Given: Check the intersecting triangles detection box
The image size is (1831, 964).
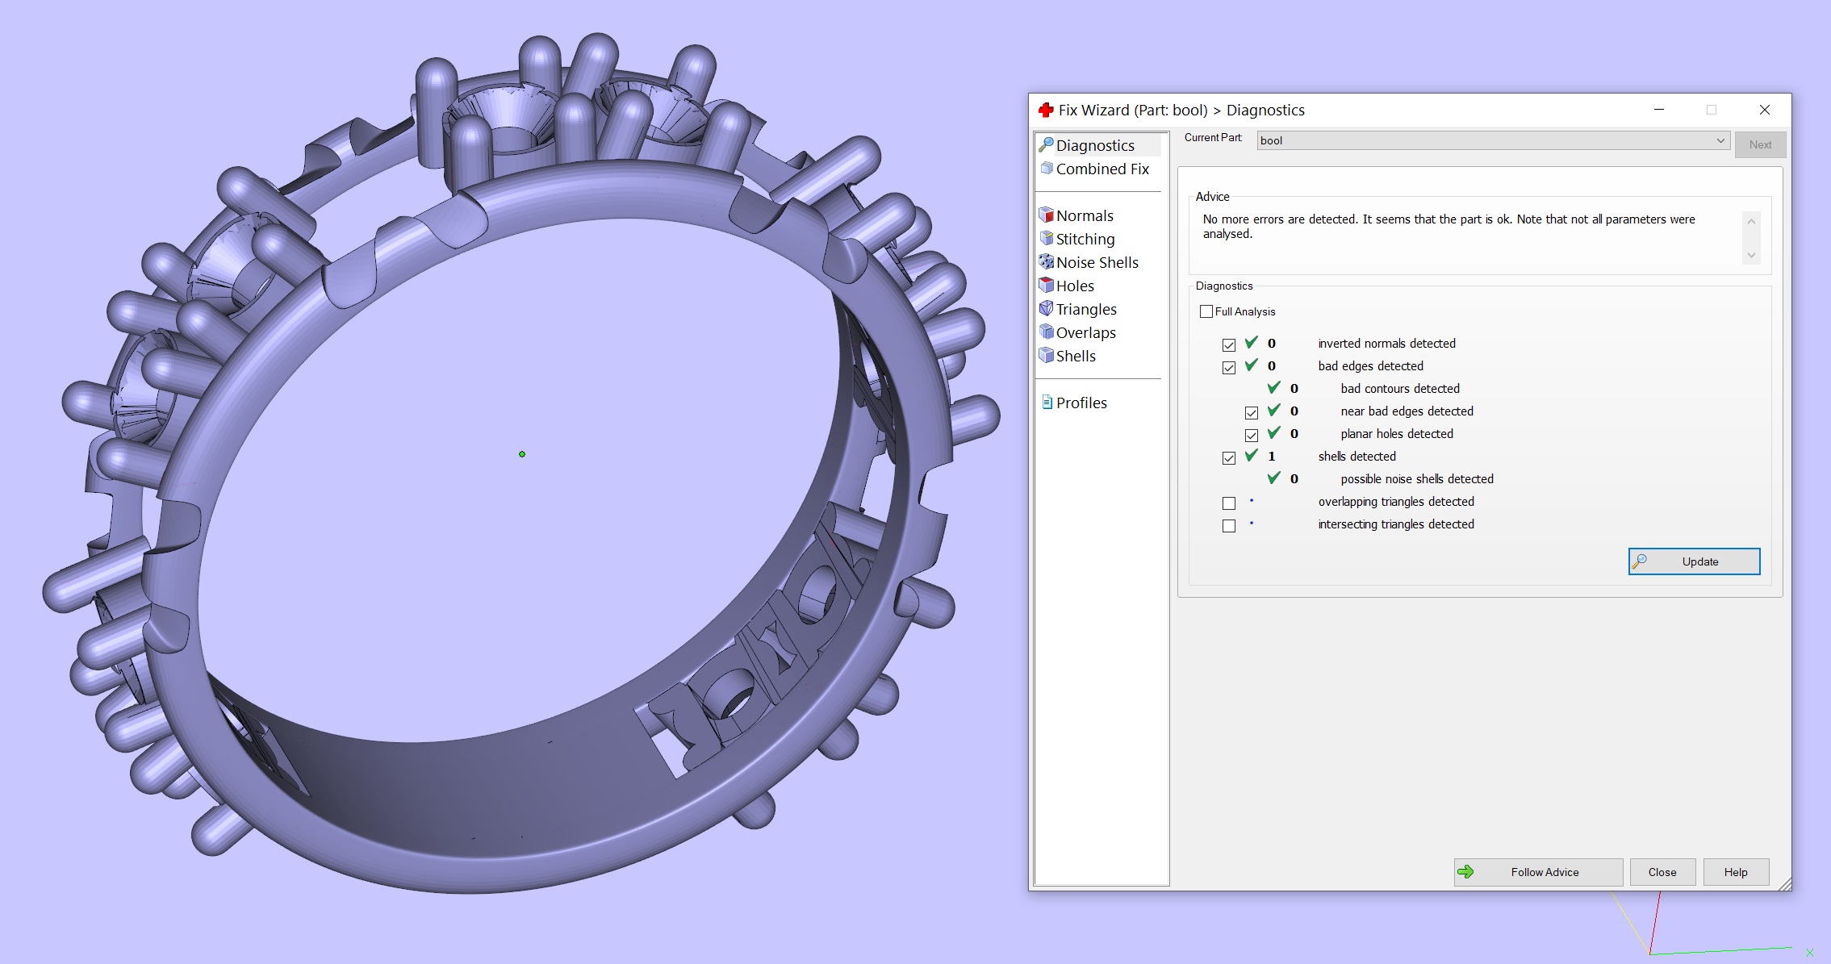Looking at the screenshot, I should [1229, 526].
